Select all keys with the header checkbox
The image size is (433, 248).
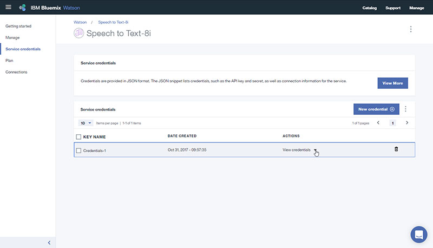point(78,136)
